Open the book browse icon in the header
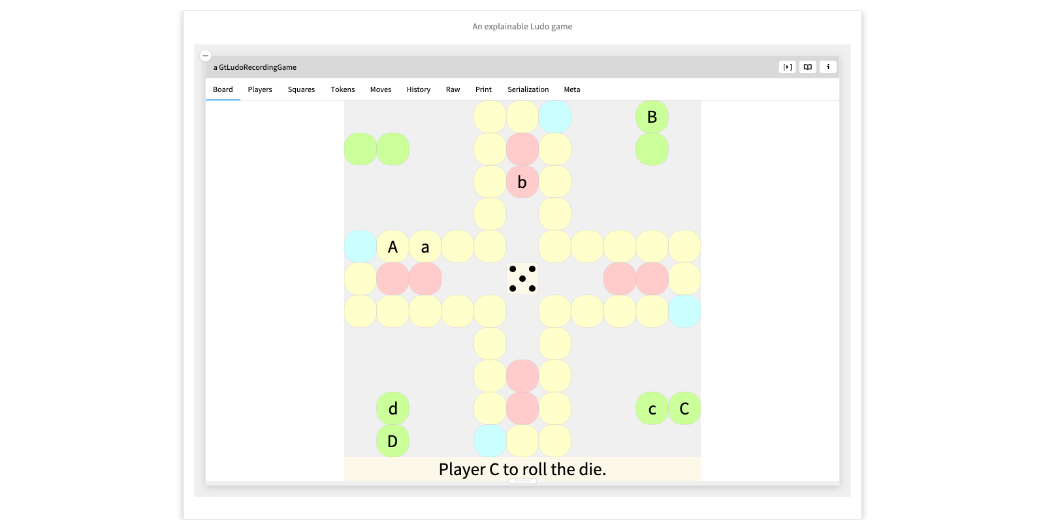The image size is (1045, 530). tap(808, 67)
